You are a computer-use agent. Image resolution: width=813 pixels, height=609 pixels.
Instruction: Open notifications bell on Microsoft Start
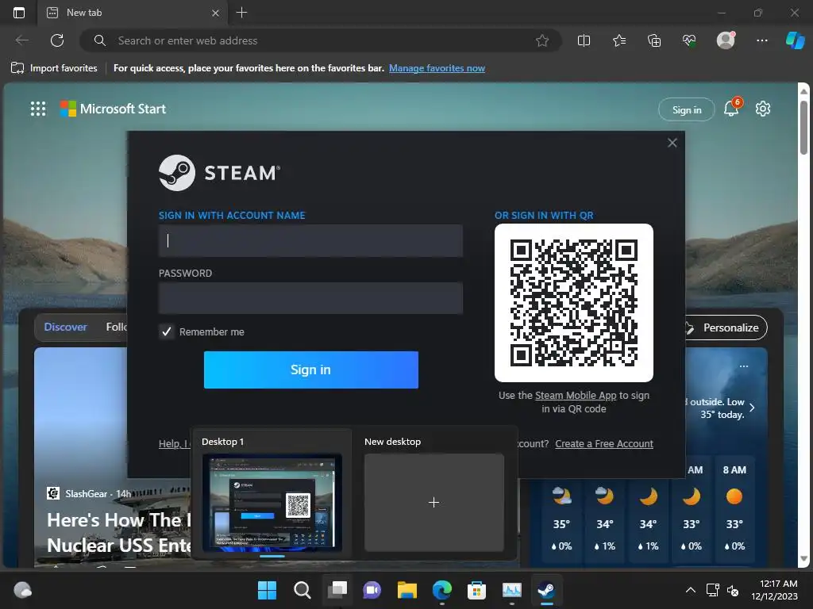[731, 108]
